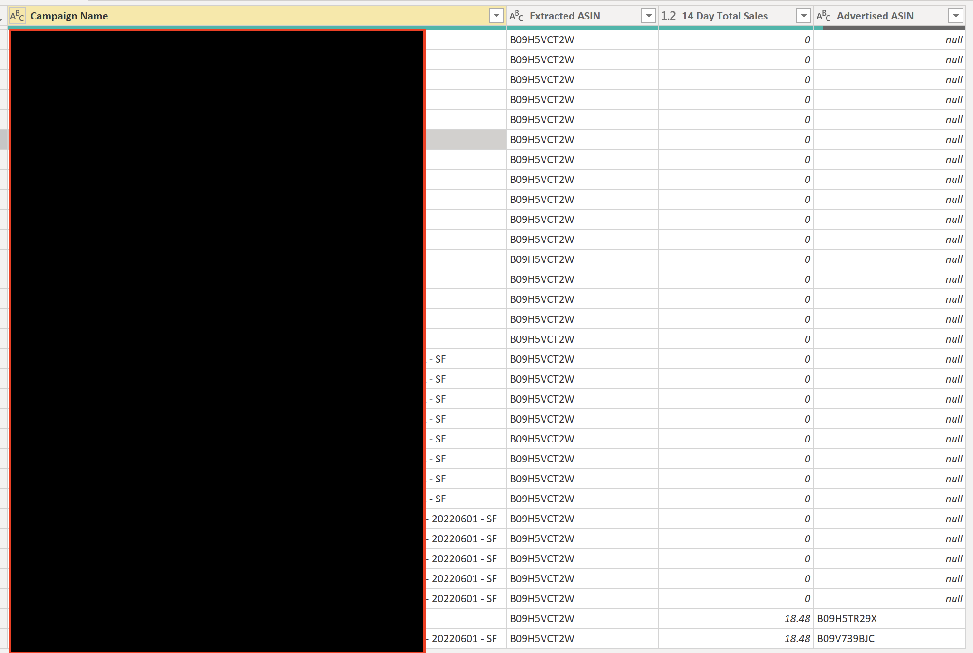Select the 18.48 sales cell beside B09V739BJC
Screen dimensions: 973x653
click(736, 638)
